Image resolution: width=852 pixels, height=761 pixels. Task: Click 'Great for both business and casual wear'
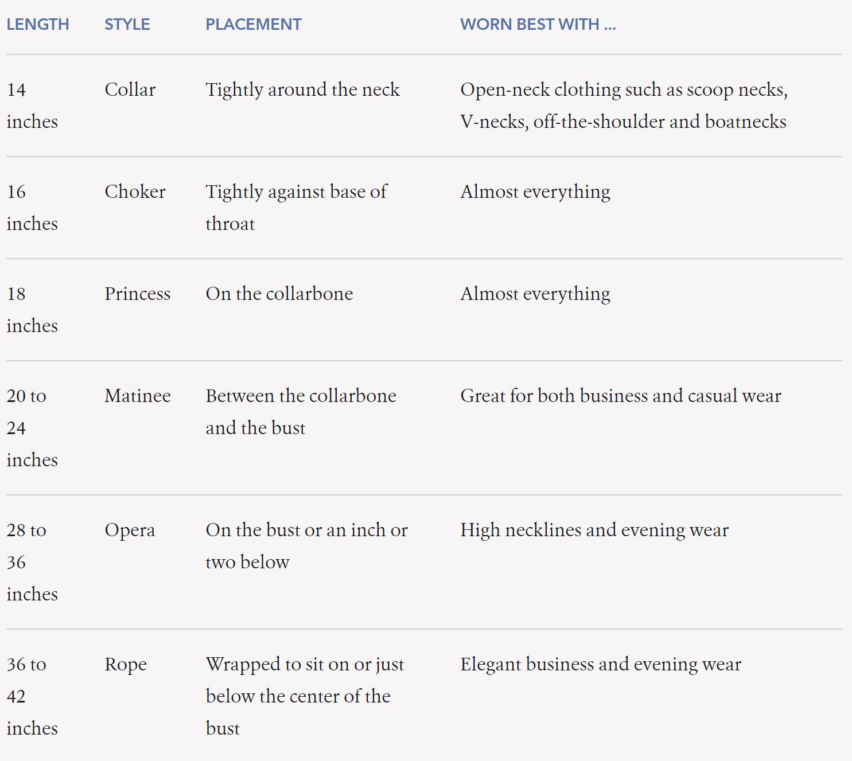pos(621,396)
